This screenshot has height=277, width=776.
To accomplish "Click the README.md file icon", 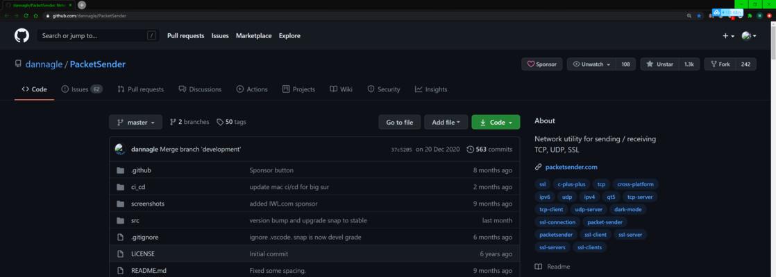I will (120, 271).
